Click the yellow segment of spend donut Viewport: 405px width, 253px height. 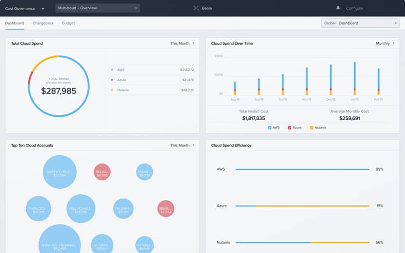(43, 62)
